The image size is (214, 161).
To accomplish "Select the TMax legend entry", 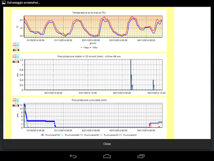I will 85,48.
